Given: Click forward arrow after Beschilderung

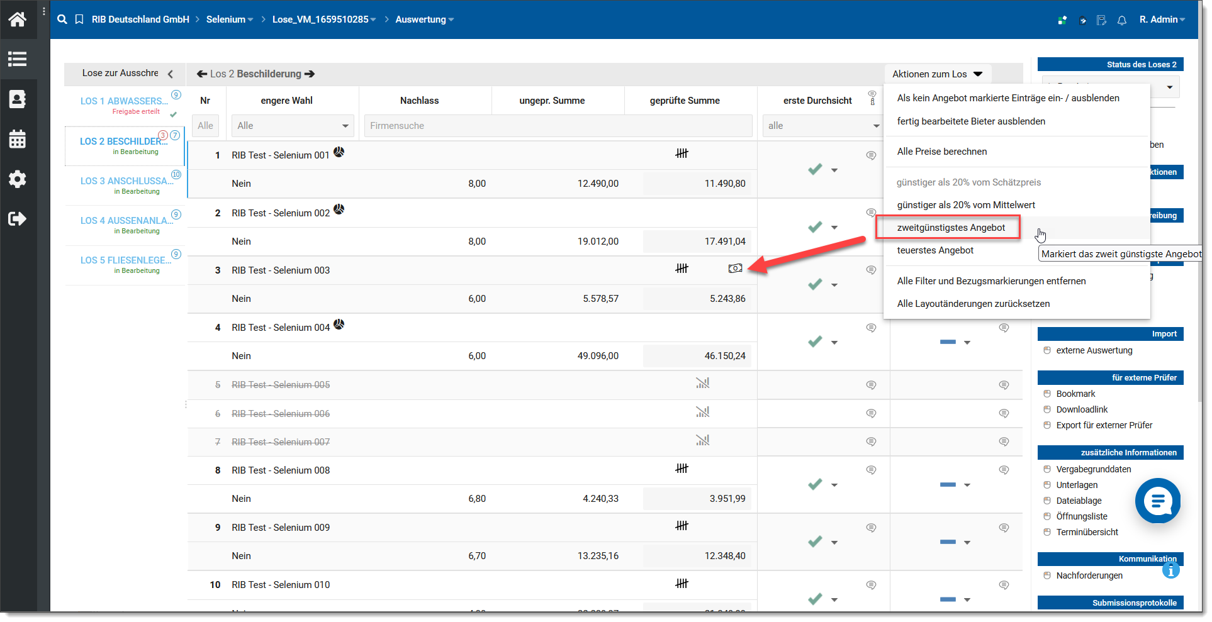Looking at the screenshot, I should tap(310, 74).
